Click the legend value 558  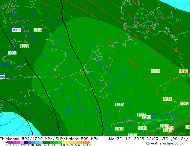(x=62, y=145)
